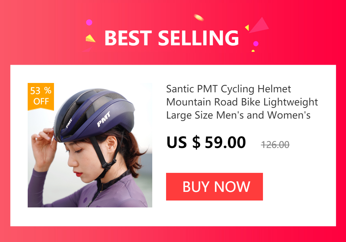Click the US $ 59.00 price
The image size is (346, 242).
click(x=206, y=142)
